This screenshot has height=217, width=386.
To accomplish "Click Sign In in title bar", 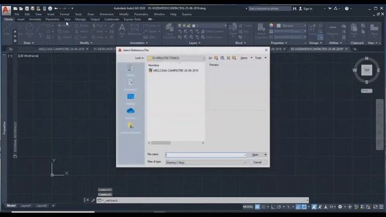I will click(x=306, y=8).
